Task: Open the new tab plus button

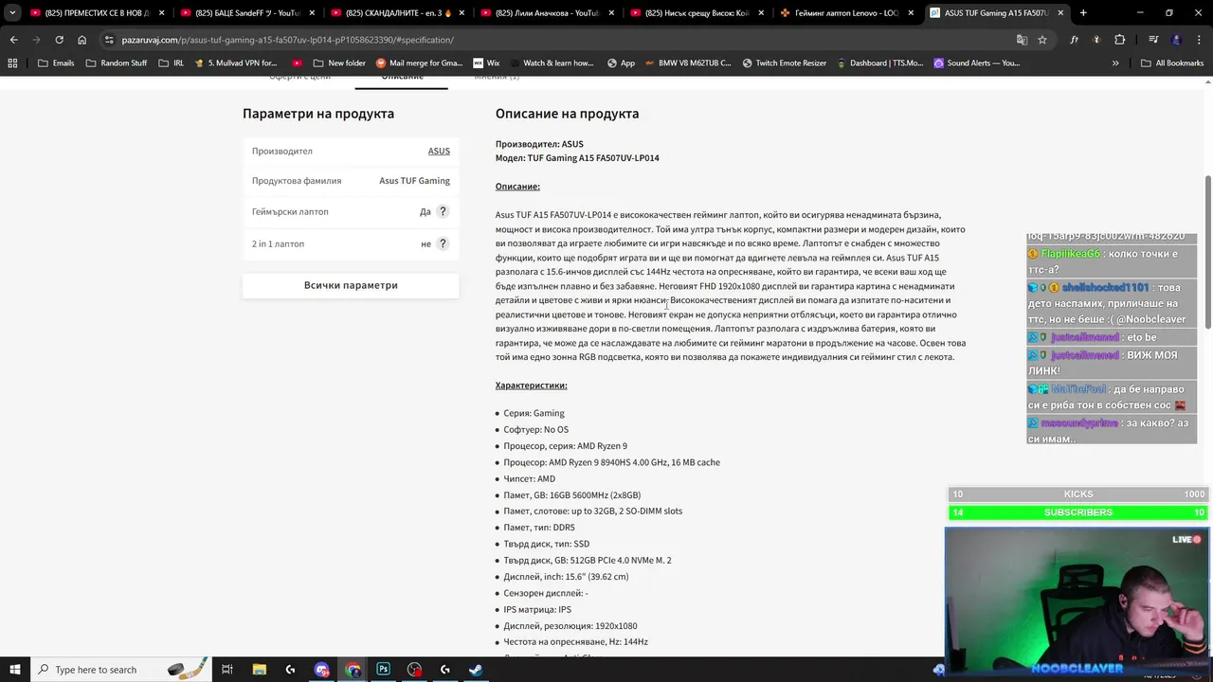Action: click(1083, 12)
